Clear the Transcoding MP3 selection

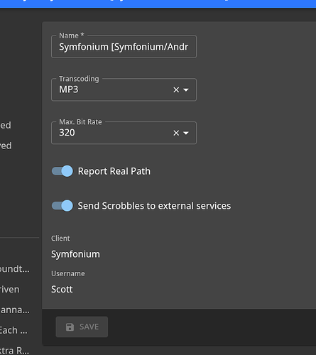176,90
